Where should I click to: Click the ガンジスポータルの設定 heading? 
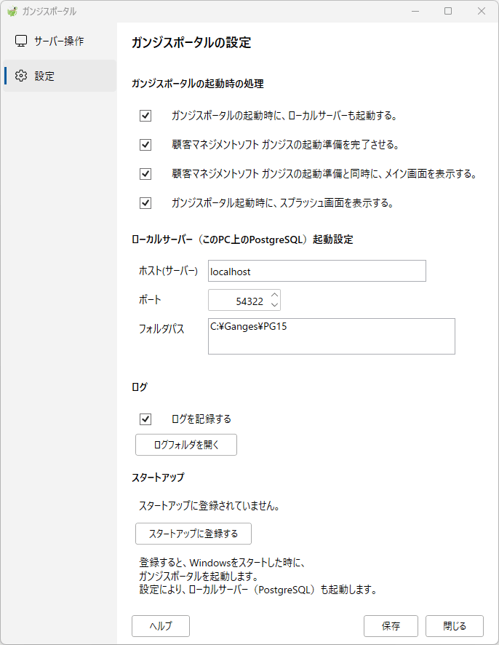(191, 42)
